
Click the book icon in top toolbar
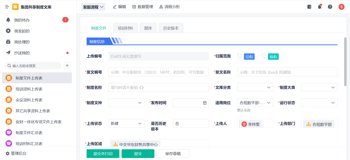(309, 7)
